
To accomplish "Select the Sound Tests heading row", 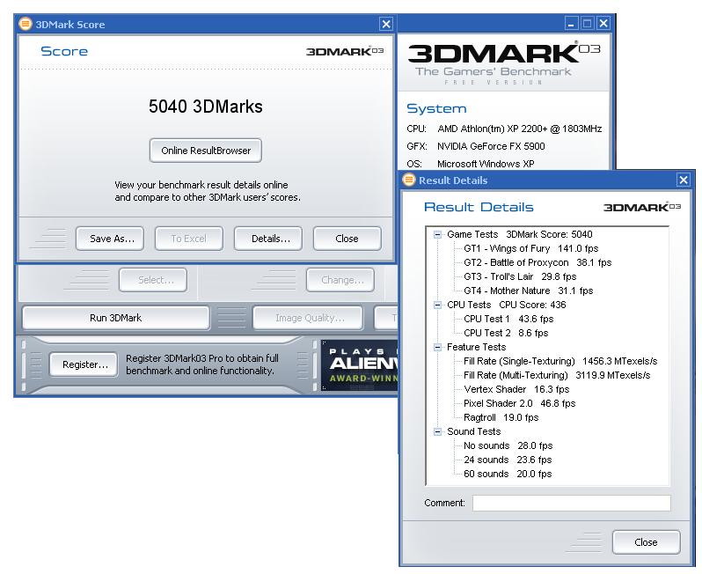I will coord(473,431).
